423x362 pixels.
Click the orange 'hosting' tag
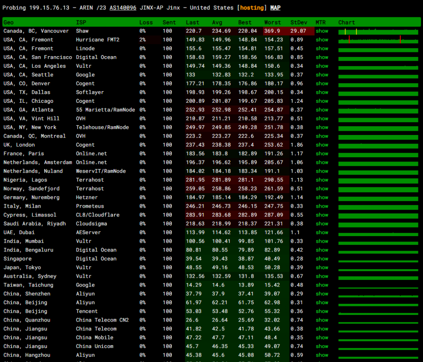click(x=252, y=8)
